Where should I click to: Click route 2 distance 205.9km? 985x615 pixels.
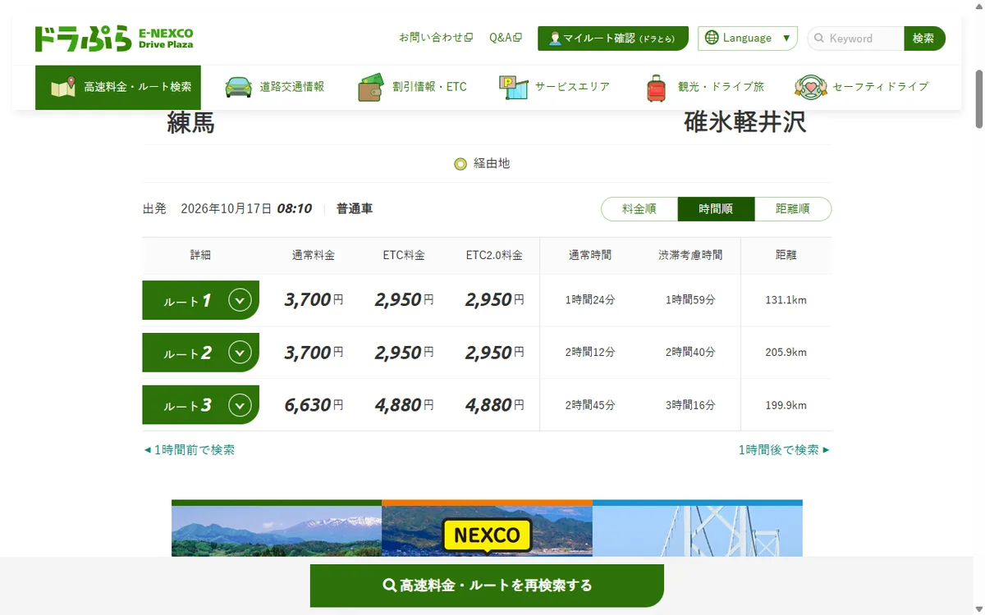pyautogui.click(x=786, y=353)
